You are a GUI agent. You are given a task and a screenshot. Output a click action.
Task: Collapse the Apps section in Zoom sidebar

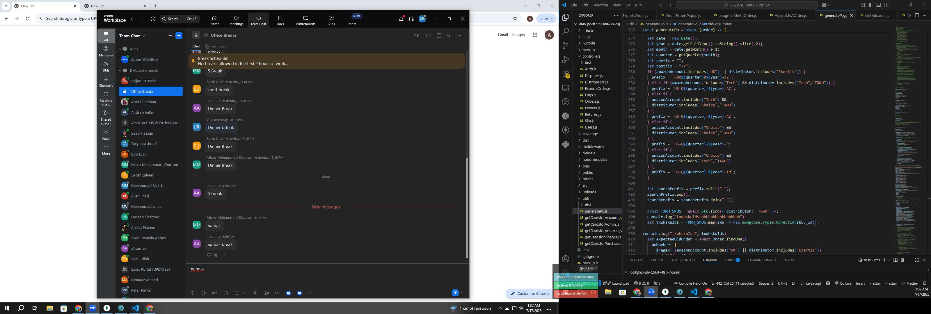pos(120,49)
